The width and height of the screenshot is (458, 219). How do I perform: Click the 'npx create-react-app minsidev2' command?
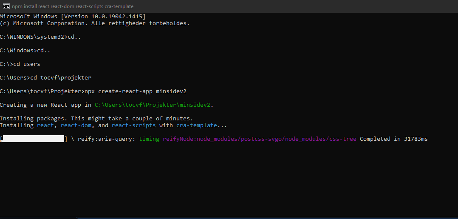coord(135,91)
